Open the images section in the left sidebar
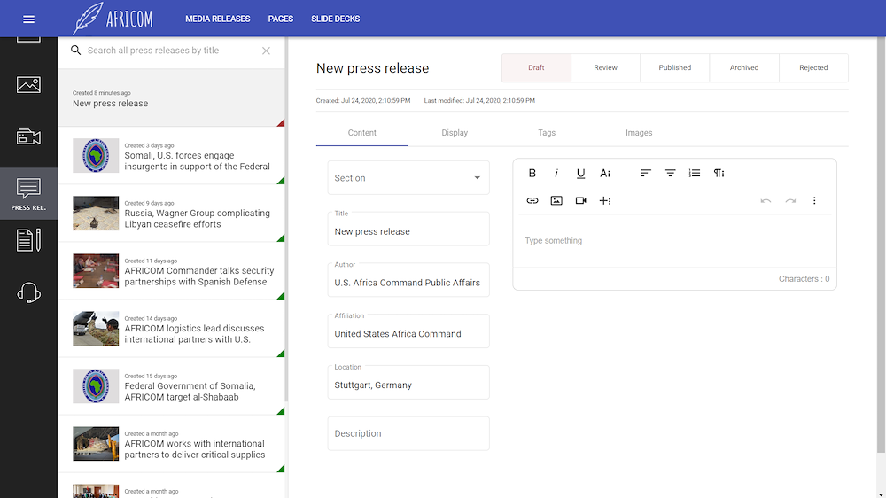886x498 pixels. point(28,85)
